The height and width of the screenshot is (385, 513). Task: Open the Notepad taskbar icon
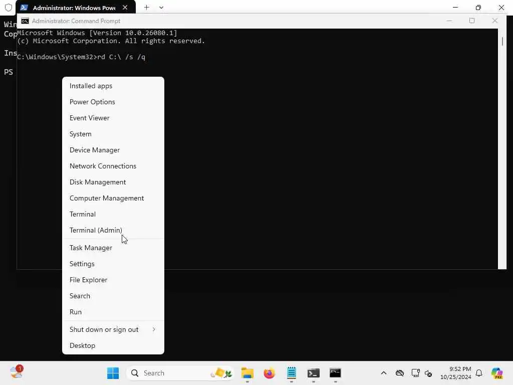[291, 373]
